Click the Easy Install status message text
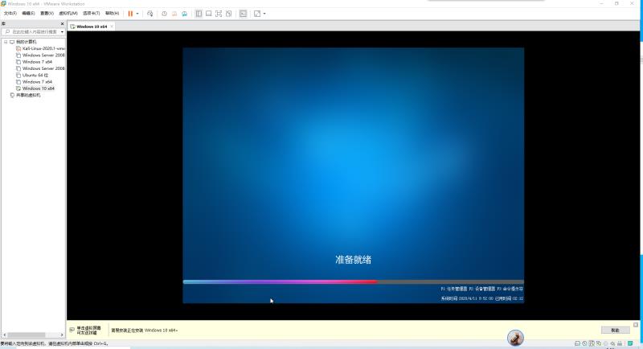This screenshot has height=349, width=643. [x=145, y=331]
